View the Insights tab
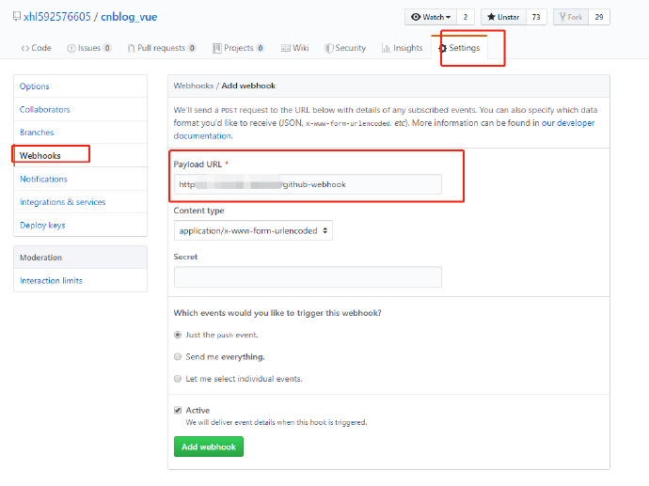 click(403, 48)
